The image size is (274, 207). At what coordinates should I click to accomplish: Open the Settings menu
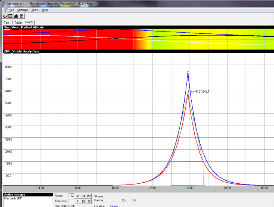(x=22, y=10)
